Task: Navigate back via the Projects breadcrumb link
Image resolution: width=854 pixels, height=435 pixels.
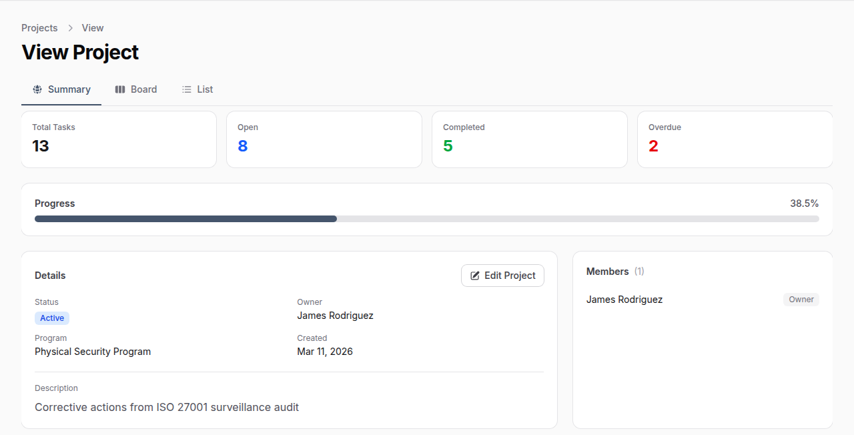Action: tap(39, 28)
